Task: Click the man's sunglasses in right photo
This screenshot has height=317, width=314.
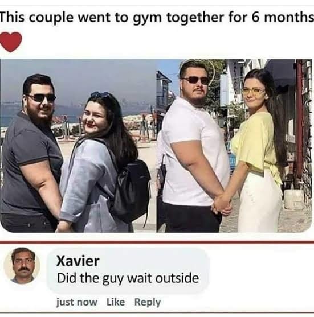Action: 196,80
